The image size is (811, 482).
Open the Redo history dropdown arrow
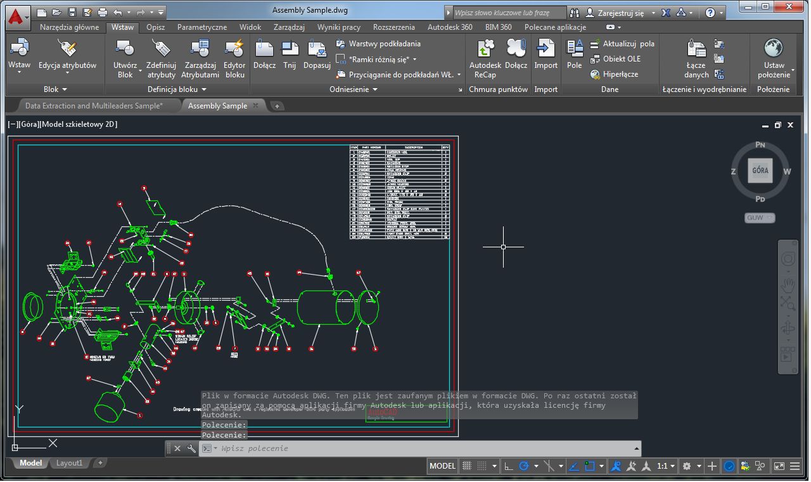(151, 12)
